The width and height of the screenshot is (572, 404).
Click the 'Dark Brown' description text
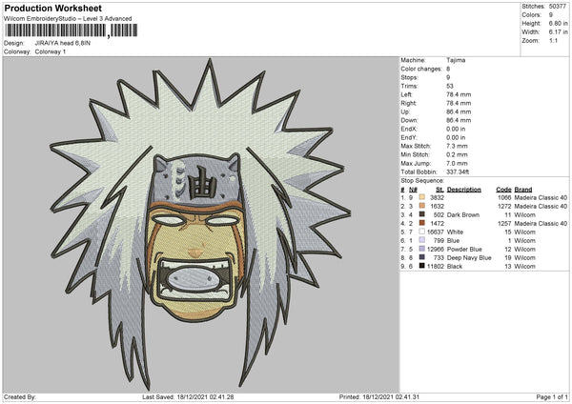[x=463, y=214]
